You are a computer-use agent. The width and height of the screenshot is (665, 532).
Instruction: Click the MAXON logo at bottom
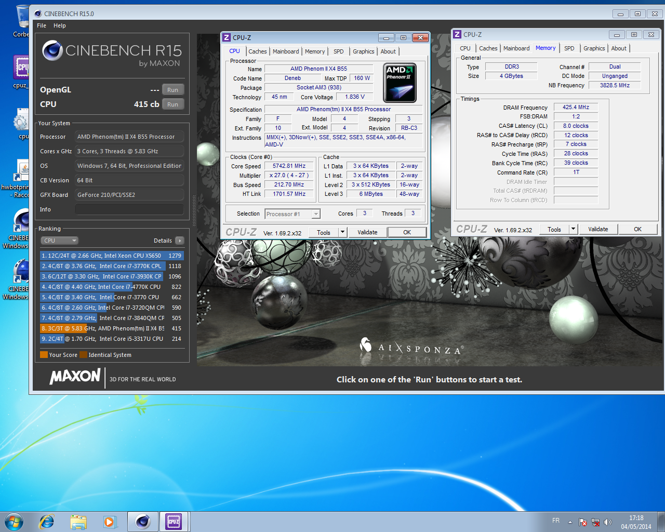75,376
